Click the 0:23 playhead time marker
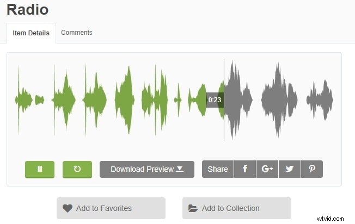355x224 pixels. pos(215,100)
